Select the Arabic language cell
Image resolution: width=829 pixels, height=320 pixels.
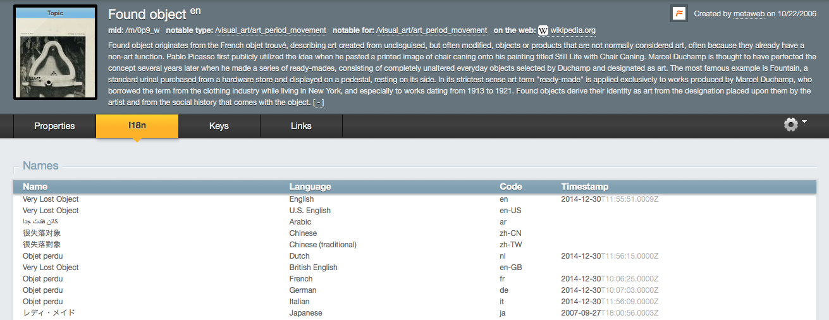[300, 222]
